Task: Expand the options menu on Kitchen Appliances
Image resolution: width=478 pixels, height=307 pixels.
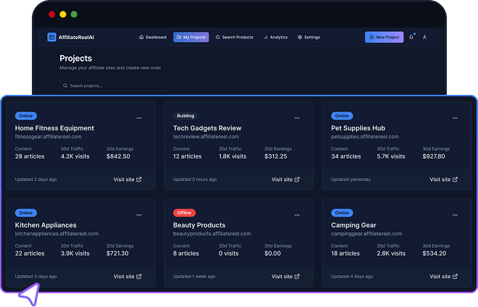Action: (139, 214)
